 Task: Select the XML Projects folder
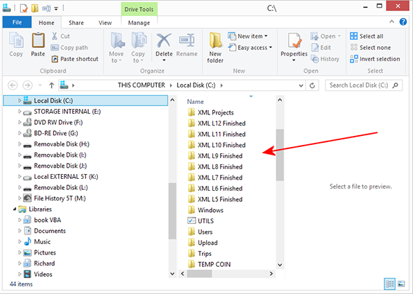click(211, 112)
